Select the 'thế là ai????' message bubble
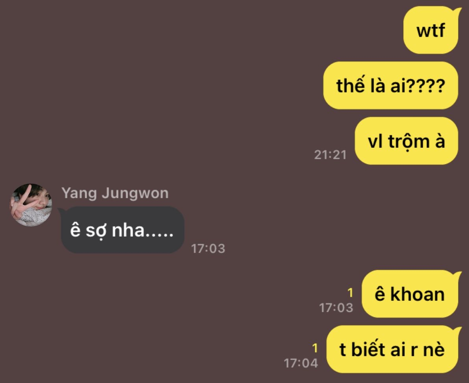The width and height of the screenshot is (469, 383). pos(391,85)
